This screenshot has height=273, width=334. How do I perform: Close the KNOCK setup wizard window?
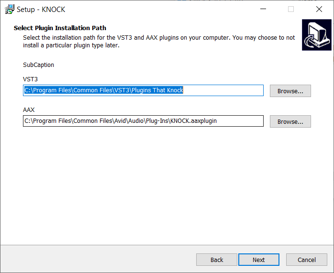pyautogui.click(x=319, y=9)
